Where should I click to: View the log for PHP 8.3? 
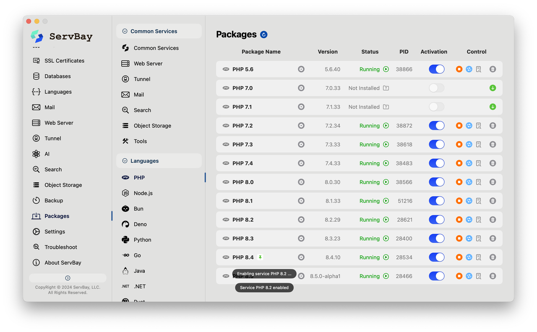coord(479,239)
